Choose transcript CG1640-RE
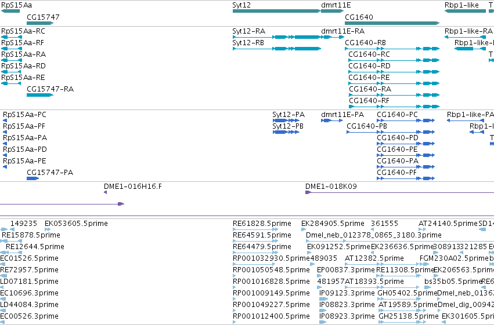This screenshot has width=494, height=325. click(x=369, y=78)
